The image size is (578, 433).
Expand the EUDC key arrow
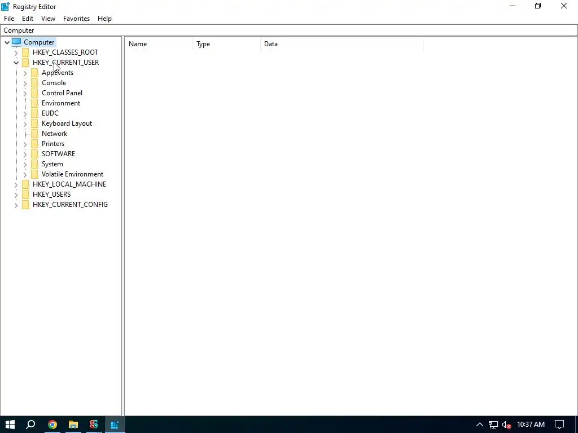[x=25, y=113]
